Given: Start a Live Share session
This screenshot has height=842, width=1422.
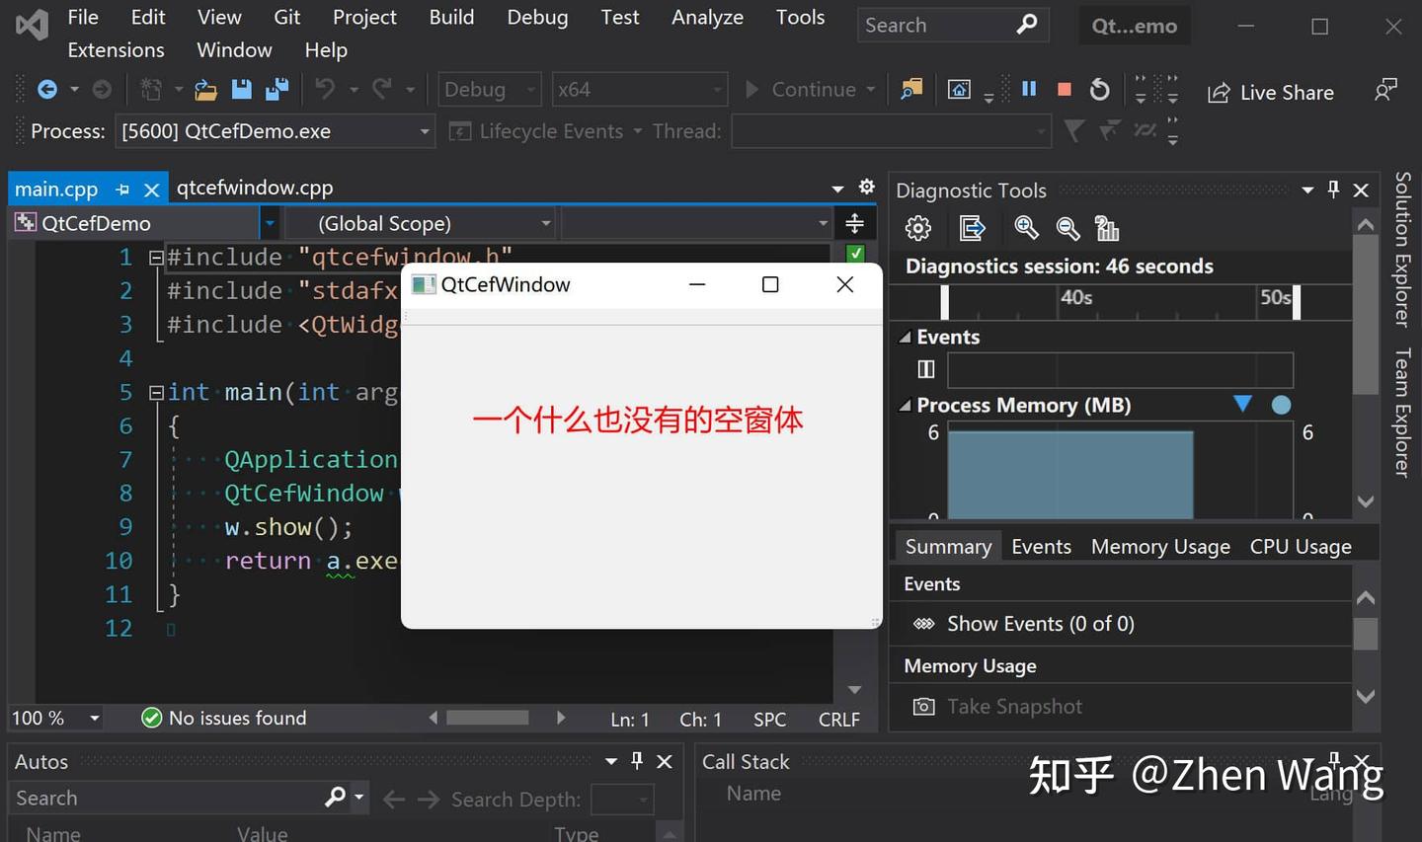Looking at the screenshot, I should pyautogui.click(x=1271, y=92).
